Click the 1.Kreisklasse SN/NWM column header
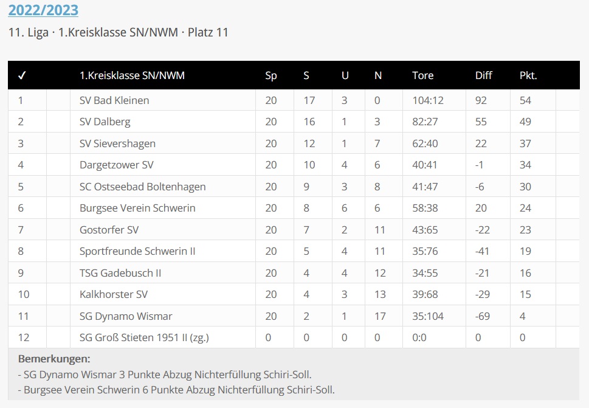Viewport: 589px width, 408px height. (x=132, y=76)
